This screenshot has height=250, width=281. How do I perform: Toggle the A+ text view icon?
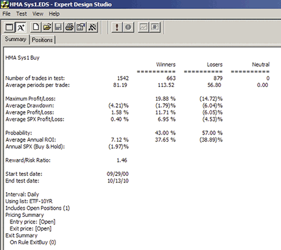tap(21, 27)
